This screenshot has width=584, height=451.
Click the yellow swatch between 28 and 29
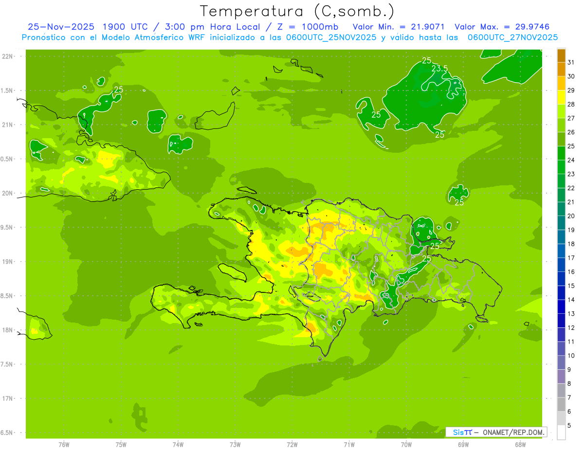click(561, 97)
